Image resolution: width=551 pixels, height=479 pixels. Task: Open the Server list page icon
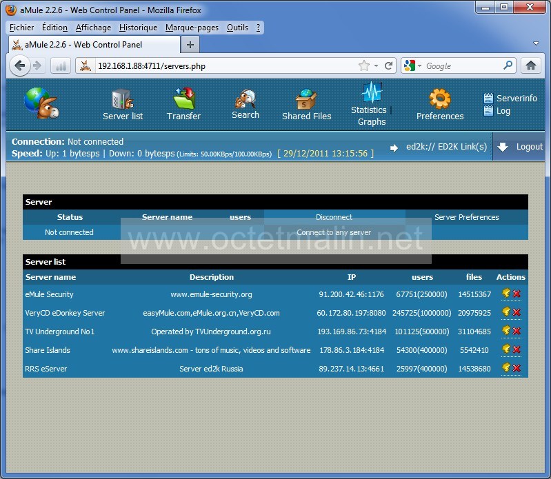(x=122, y=99)
